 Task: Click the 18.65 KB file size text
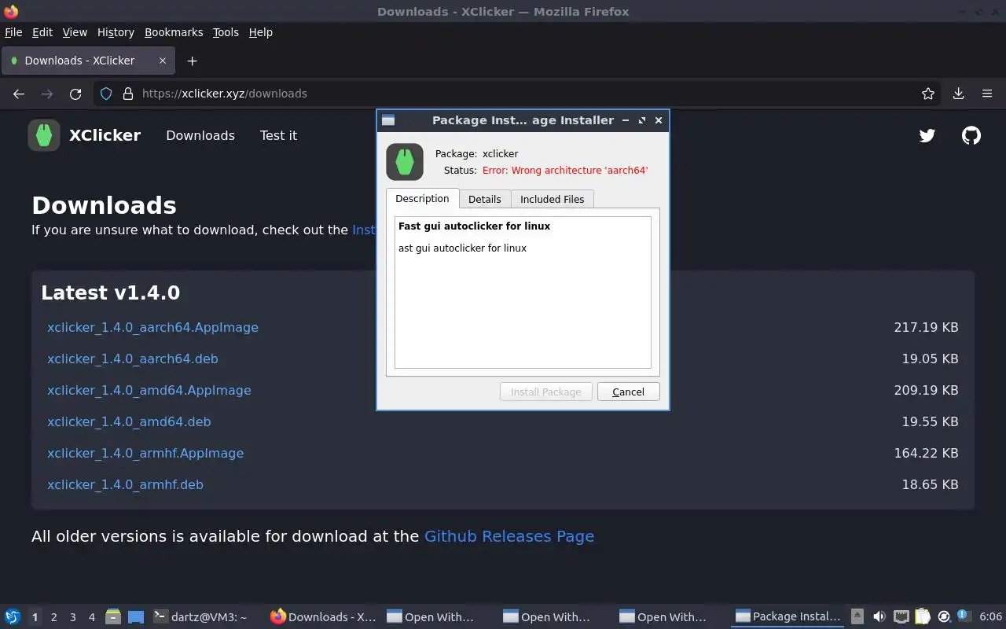(930, 484)
